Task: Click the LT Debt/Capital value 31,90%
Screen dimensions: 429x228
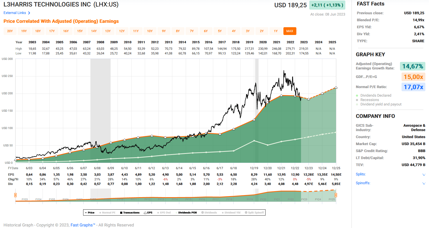Action: pos(419,158)
